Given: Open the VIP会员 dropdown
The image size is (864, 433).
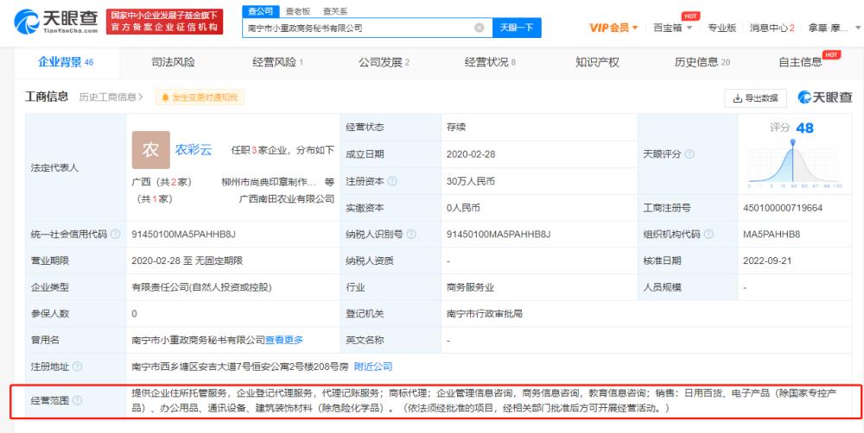Looking at the screenshot, I should click(x=613, y=28).
